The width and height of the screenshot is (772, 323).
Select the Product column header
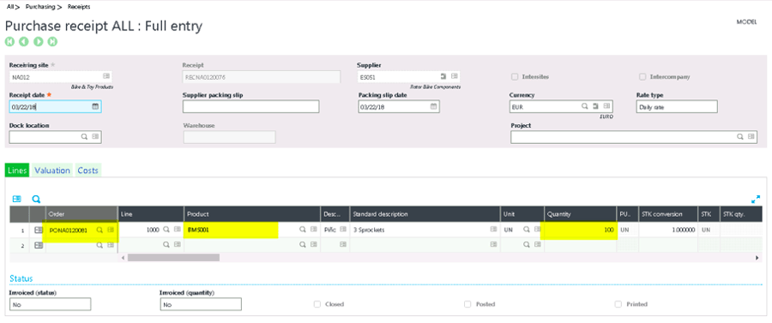tap(252, 214)
